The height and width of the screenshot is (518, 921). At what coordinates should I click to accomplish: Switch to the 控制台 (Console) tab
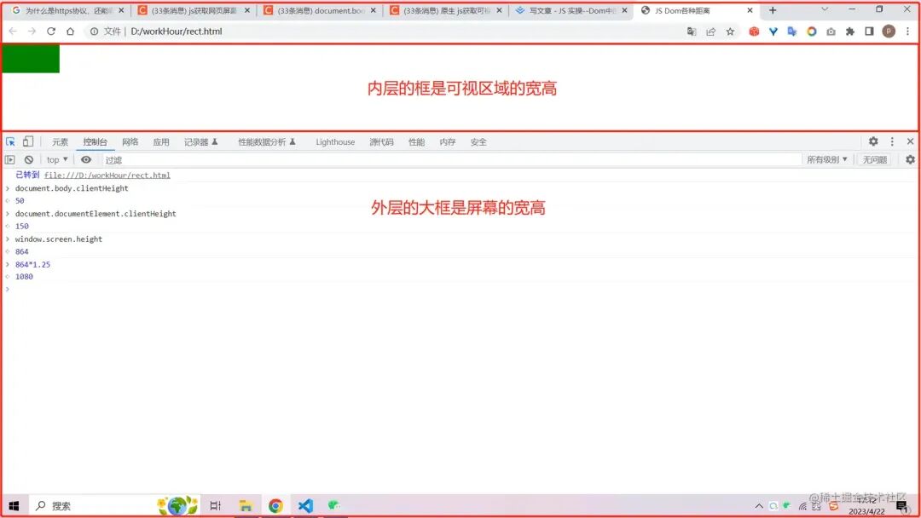(x=95, y=142)
